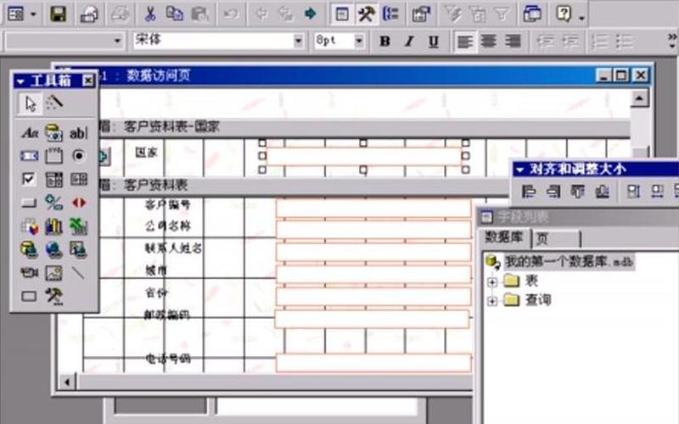Toggle Italic formatting
679x424 pixels.
click(409, 41)
